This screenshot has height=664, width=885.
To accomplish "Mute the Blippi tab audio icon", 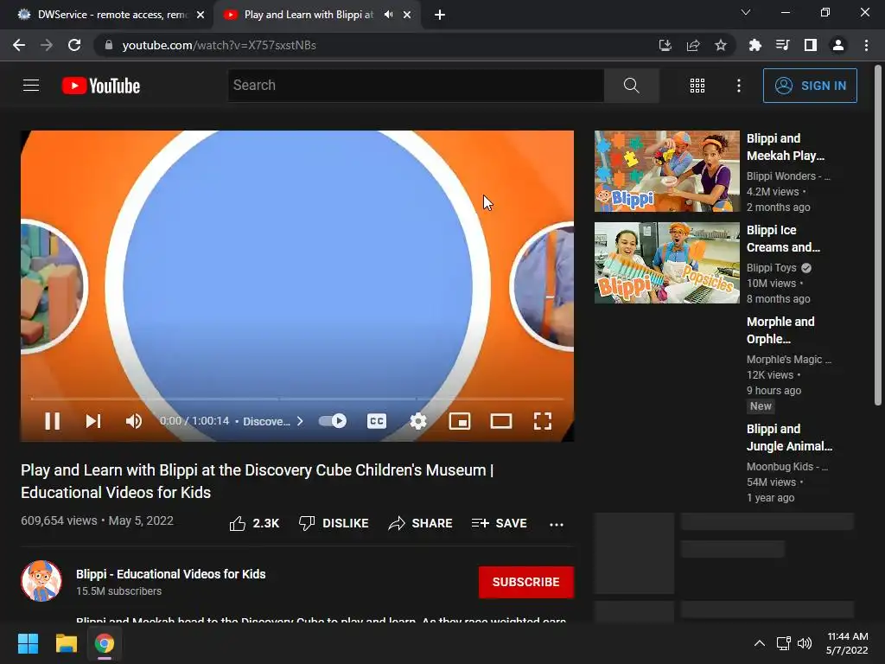I will 388,15.
